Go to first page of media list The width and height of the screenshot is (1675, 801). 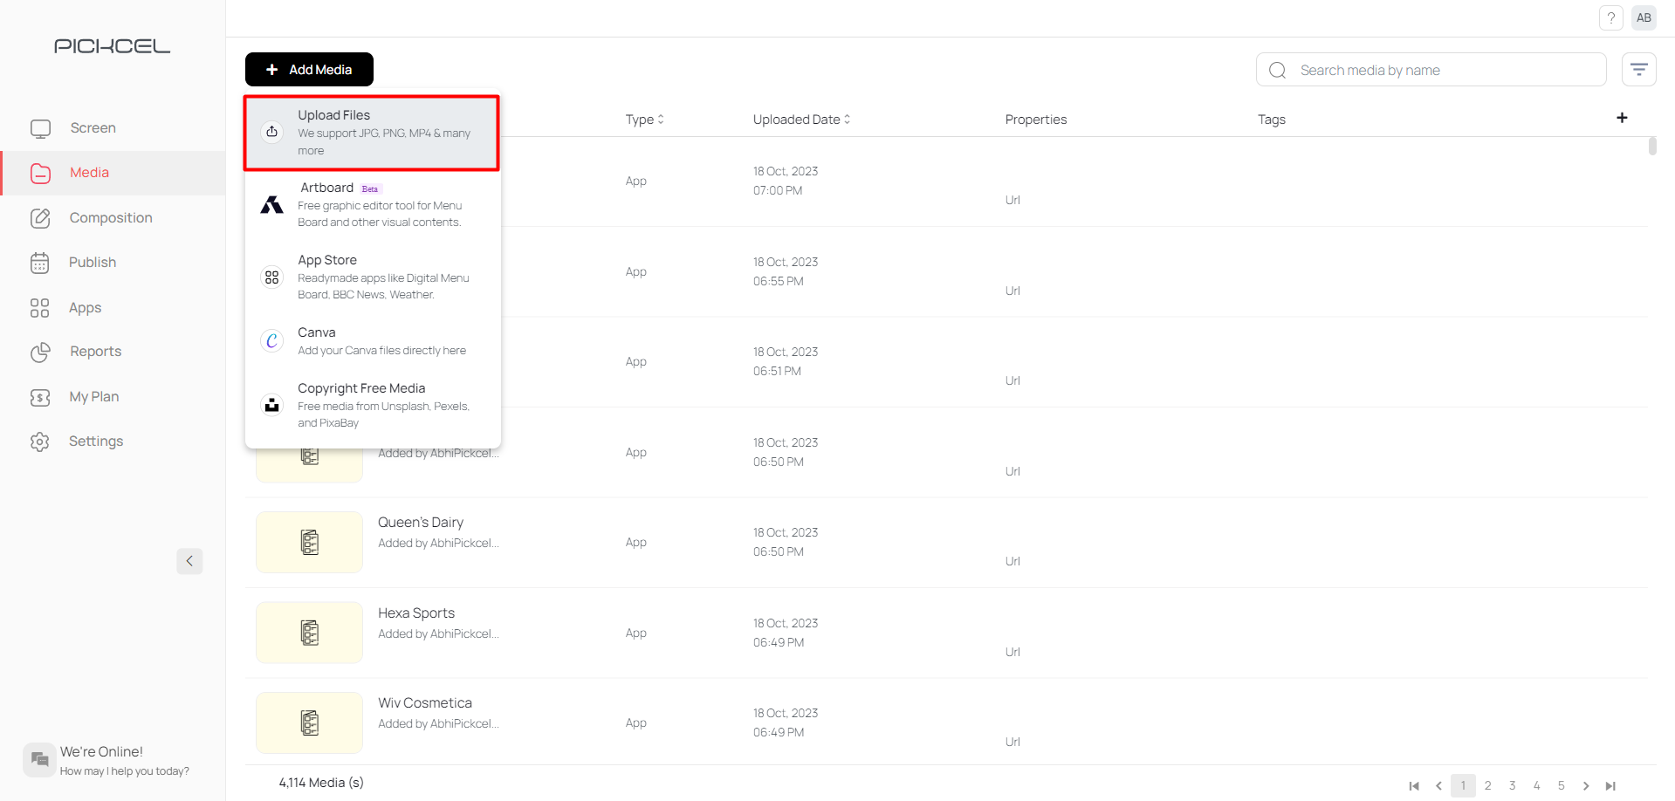pyautogui.click(x=1414, y=786)
